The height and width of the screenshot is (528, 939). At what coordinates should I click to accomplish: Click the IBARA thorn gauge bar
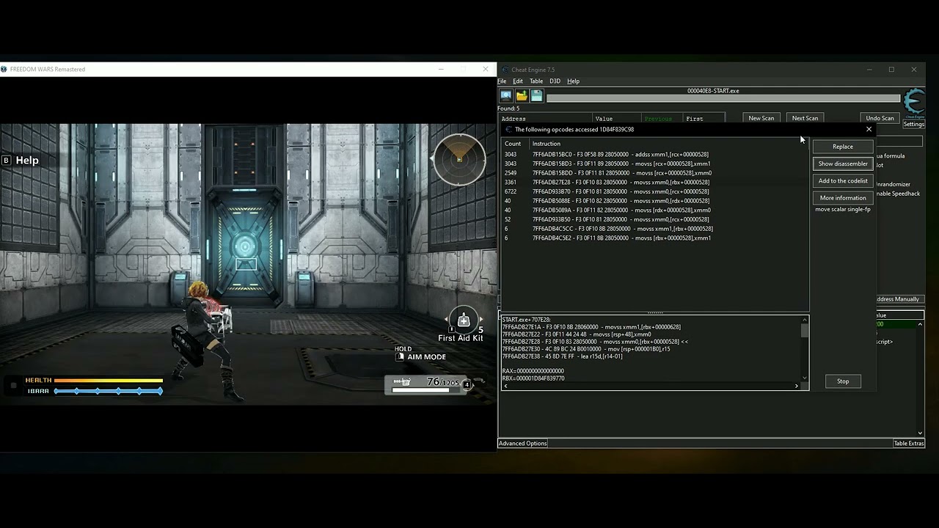(x=108, y=392)
